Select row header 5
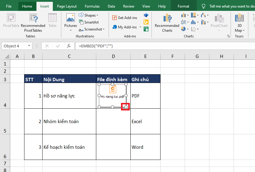This screenshot has height=172, width=255. click(x=5, y=121)
